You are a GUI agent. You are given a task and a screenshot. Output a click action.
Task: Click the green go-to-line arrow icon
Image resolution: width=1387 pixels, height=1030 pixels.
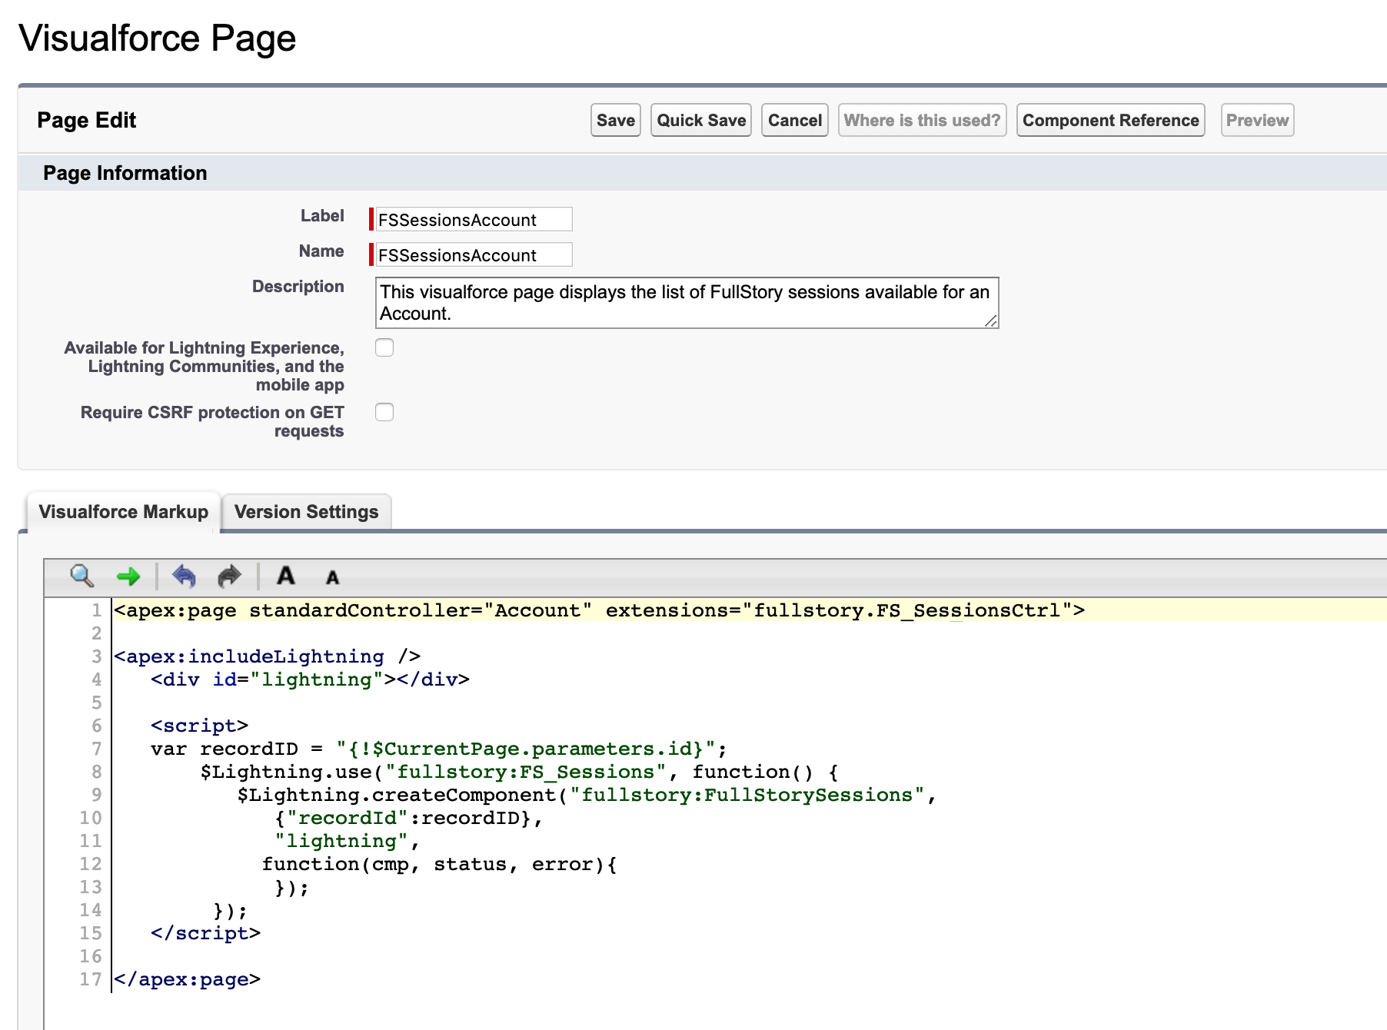128,576
